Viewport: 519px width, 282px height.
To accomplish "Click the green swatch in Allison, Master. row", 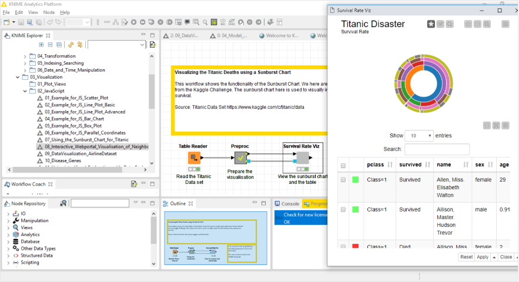I will (356, 210).
